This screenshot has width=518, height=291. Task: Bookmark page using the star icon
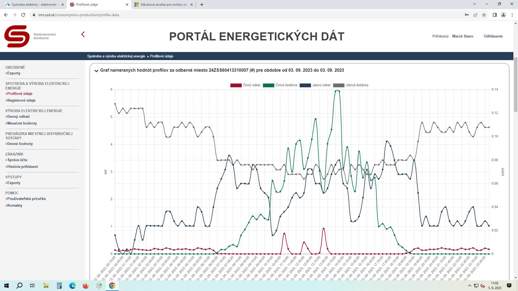tap(484, 15)
